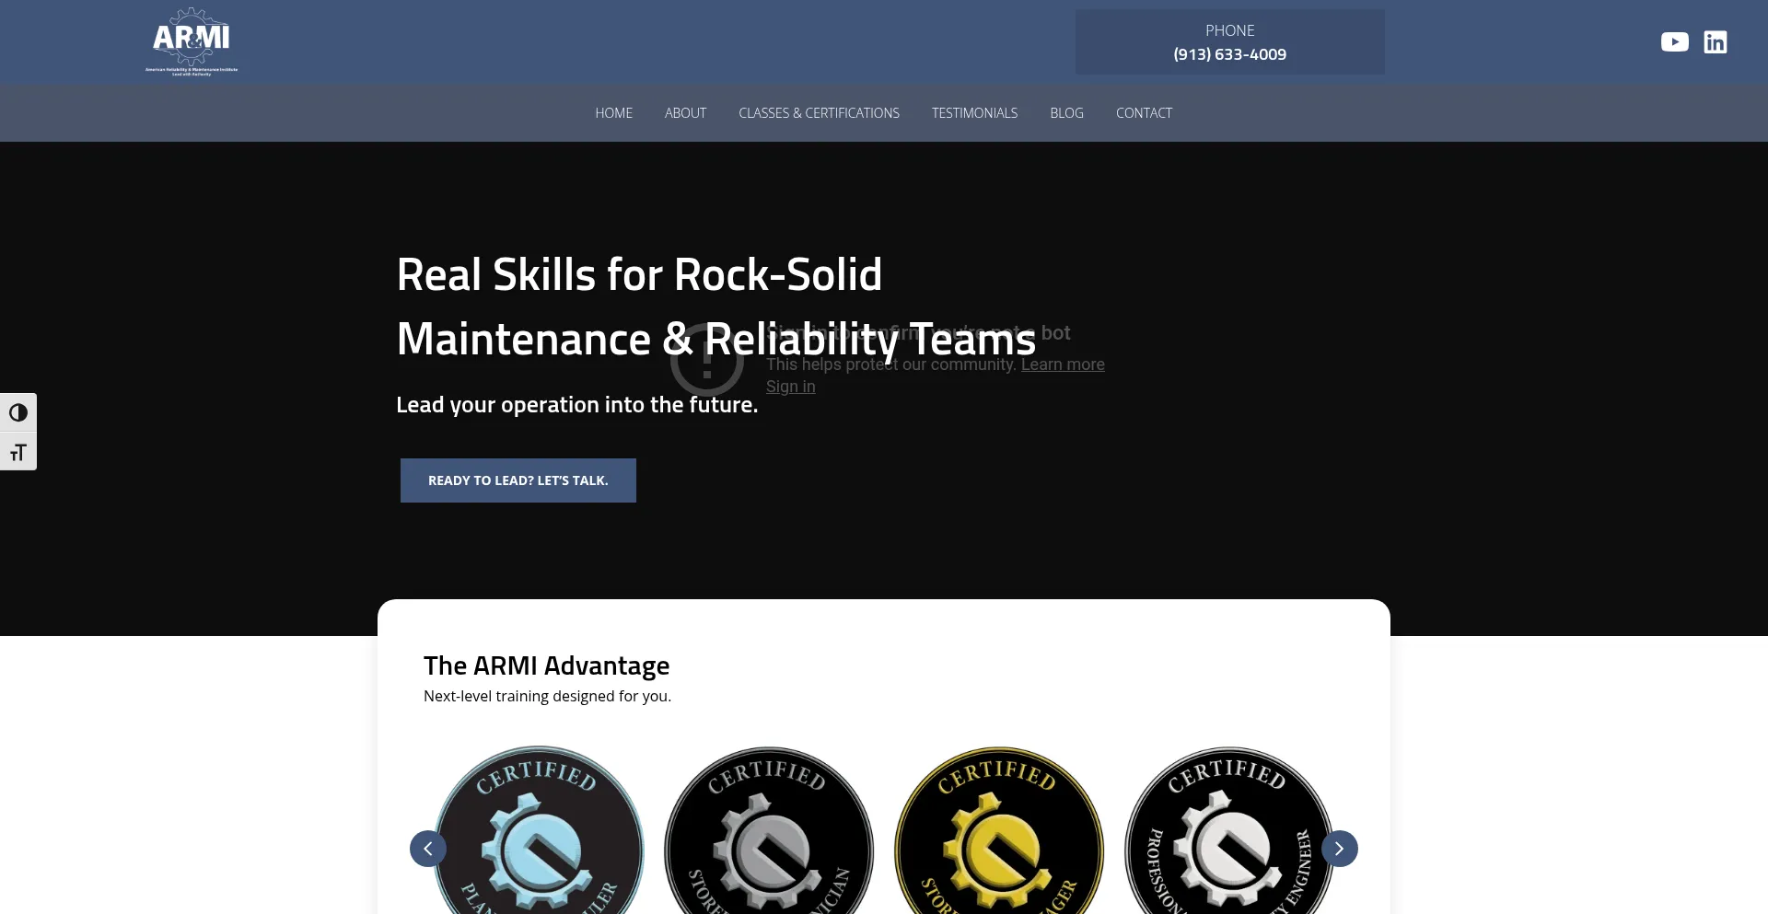Open the HOME menu item

click(613, 113)
